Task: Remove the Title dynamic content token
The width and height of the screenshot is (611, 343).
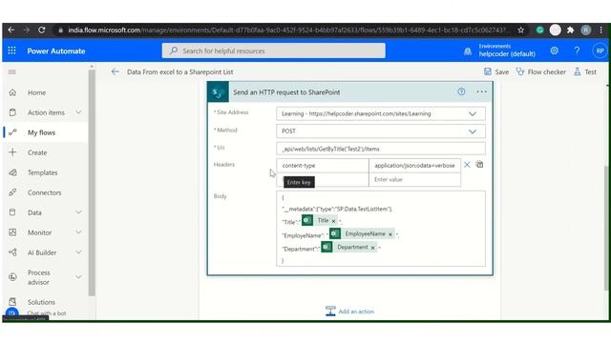Action: pos(333,221)
